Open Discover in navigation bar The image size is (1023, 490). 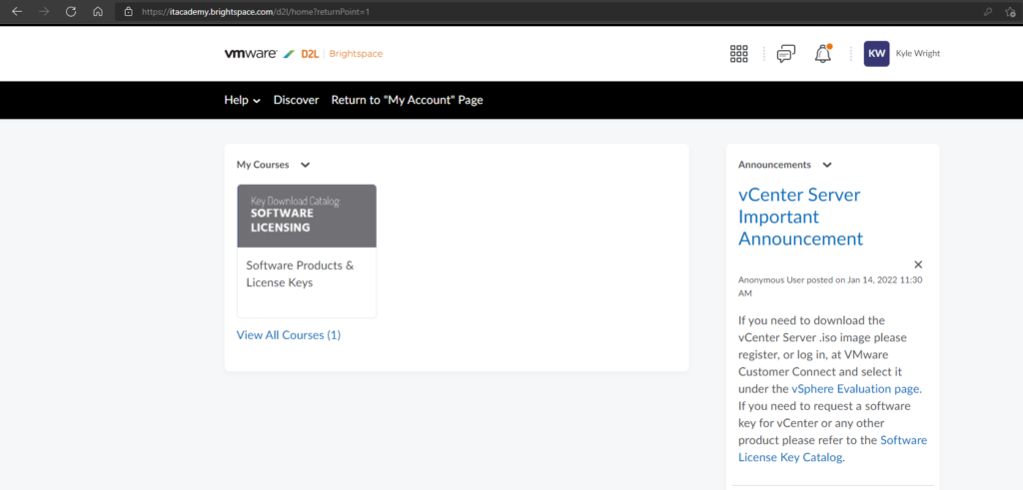point(296,101)
